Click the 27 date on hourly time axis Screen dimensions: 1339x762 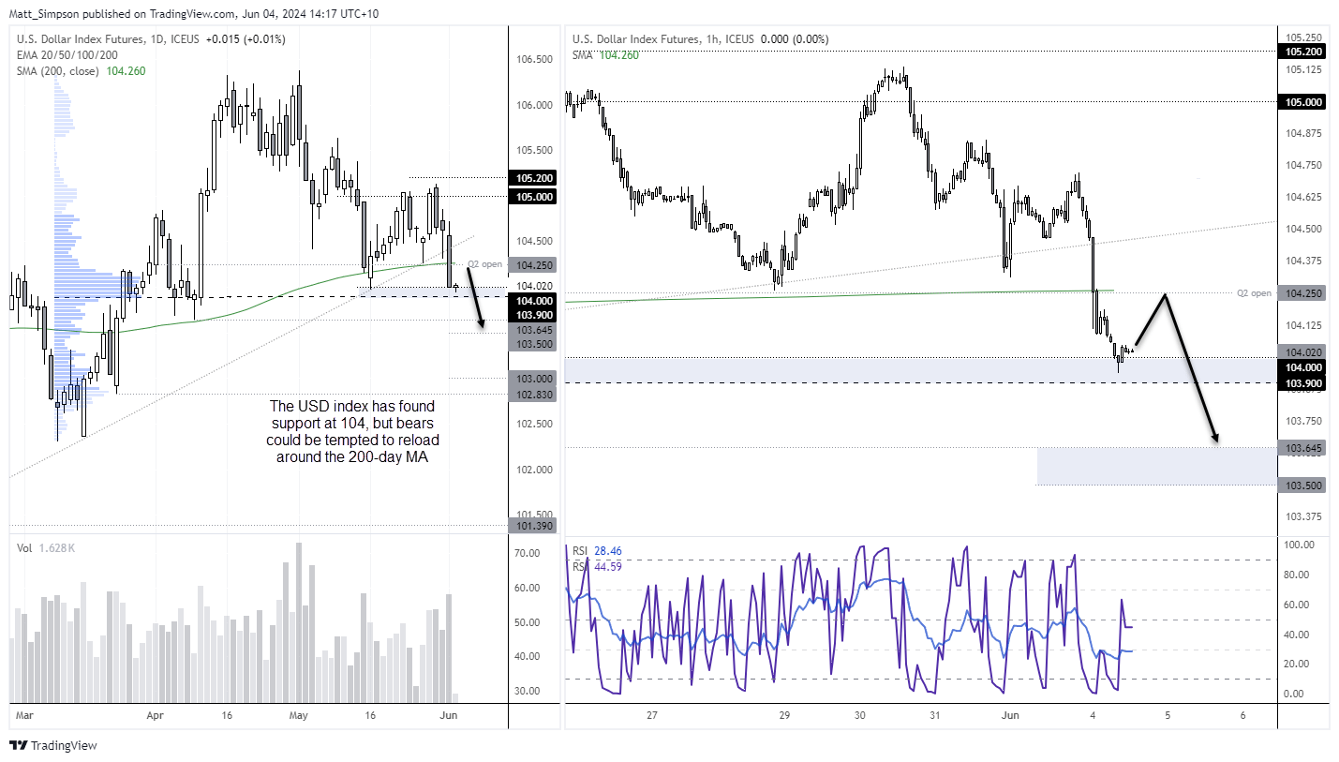click(x=652, y=714)
